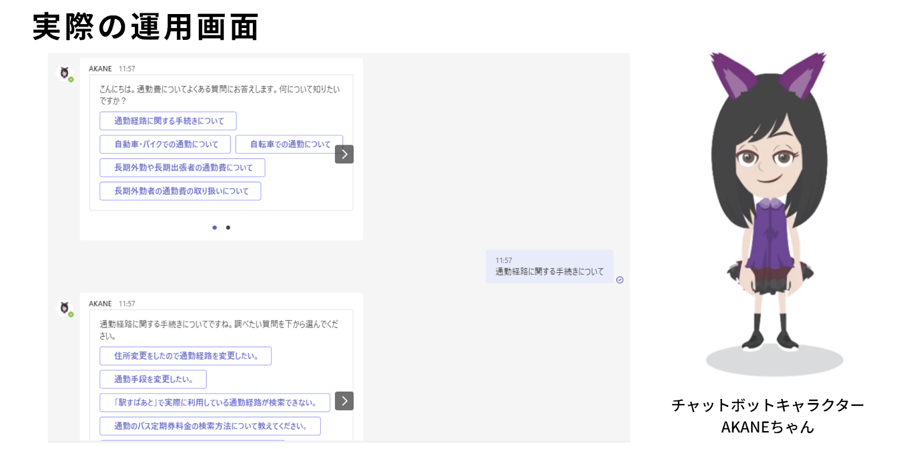The width and height of the screenshot is (899, 449).
Task: Choose the 通勤経路に関する手続きについて option button
Action: pos(168,121)
